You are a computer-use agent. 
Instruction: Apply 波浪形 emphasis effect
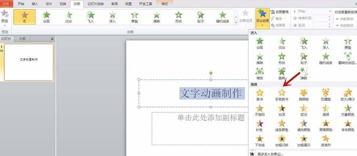click(x=326, y=141)
